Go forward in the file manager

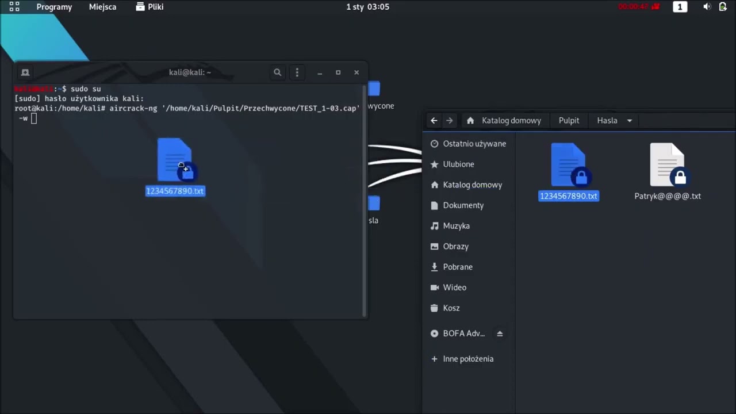(450, 121)
